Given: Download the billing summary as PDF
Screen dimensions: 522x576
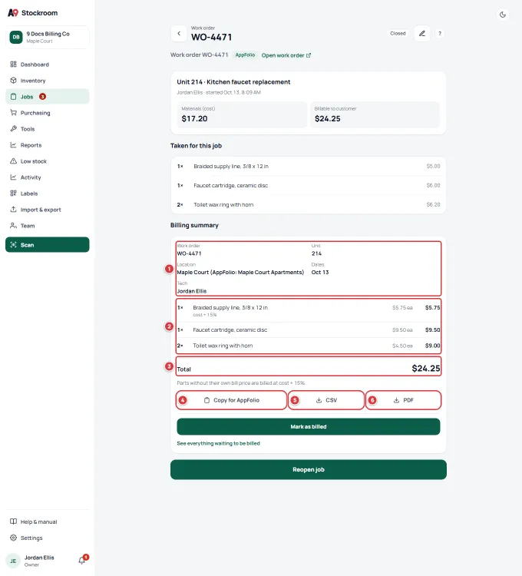Looking at the screenshot, I should click(x=404, y=400).
